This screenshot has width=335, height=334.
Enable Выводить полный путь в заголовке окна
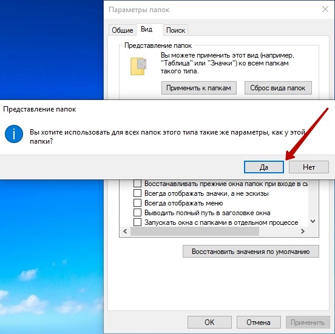[x=137, y=213]
